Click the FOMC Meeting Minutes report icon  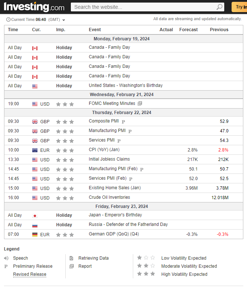point(140,104)
